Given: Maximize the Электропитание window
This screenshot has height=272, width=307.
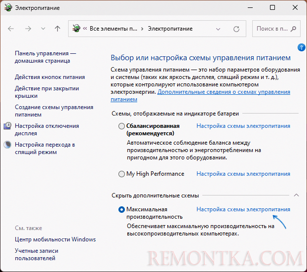Looking at the screenshot, I should 272,7.
